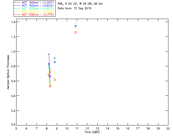Click the blue dashed line sample in legend

click(x=17, y=5)
